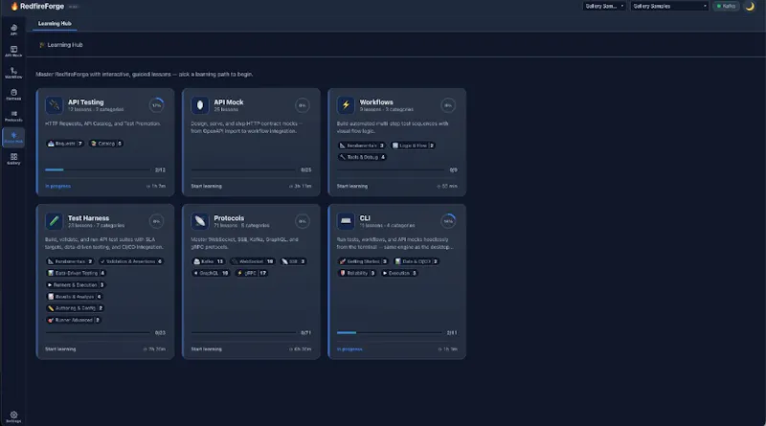Select the Logic & Flow chip
The width and height of the screenshot is (766, 426).
[413, 146]
